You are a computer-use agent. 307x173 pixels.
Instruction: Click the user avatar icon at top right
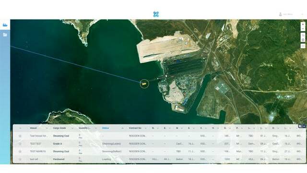(280, 14)
